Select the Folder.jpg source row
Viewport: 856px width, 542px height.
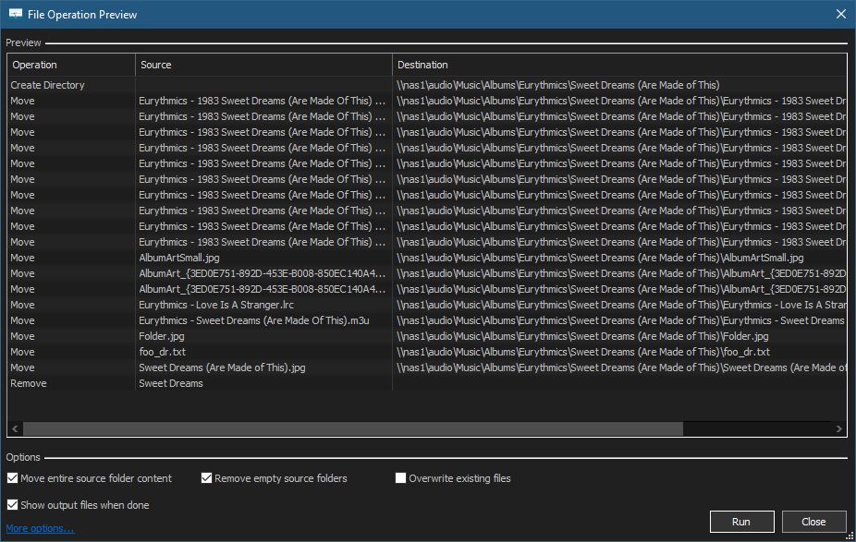tap(162, 336)
